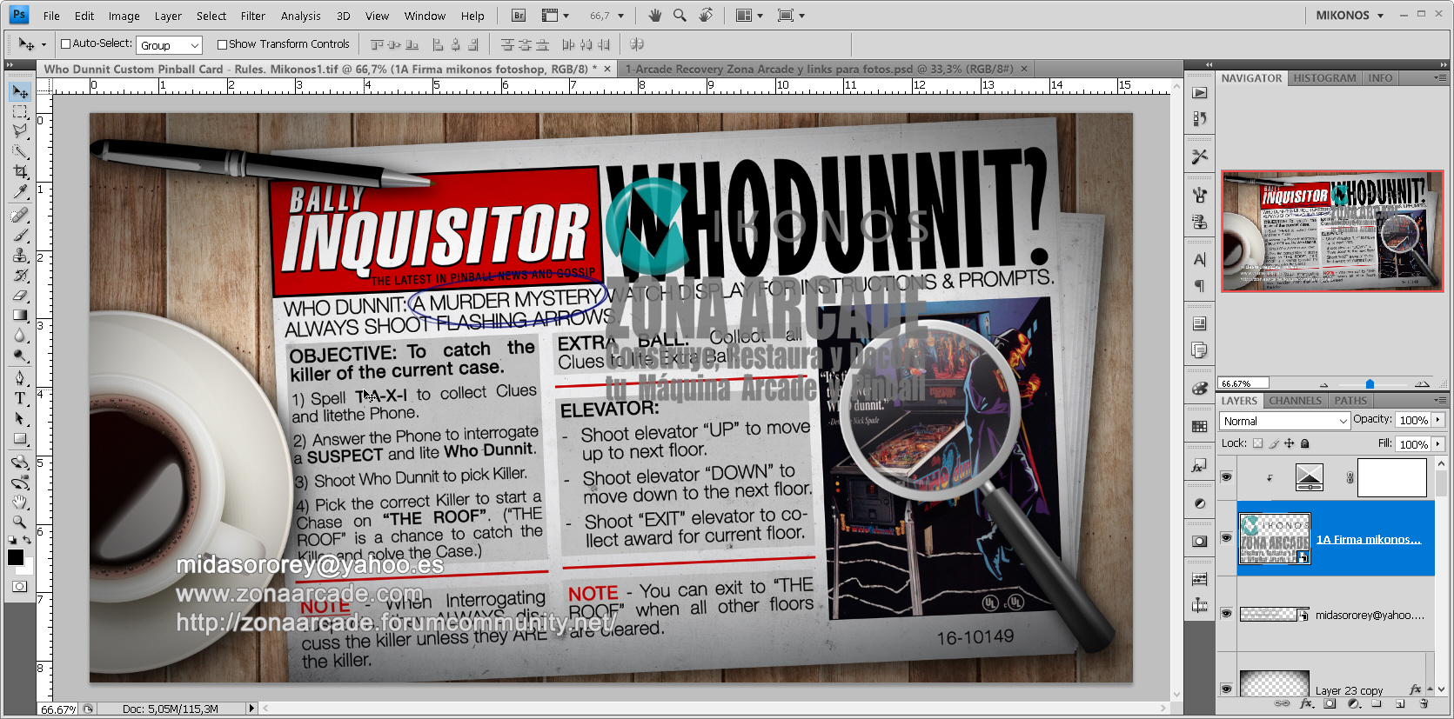Select the Move tool in the toolbox
The height and width of the screenshot is (719, 1454).
20,91
